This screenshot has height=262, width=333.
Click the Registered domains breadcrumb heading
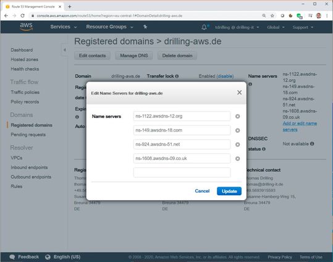[114, 41]
